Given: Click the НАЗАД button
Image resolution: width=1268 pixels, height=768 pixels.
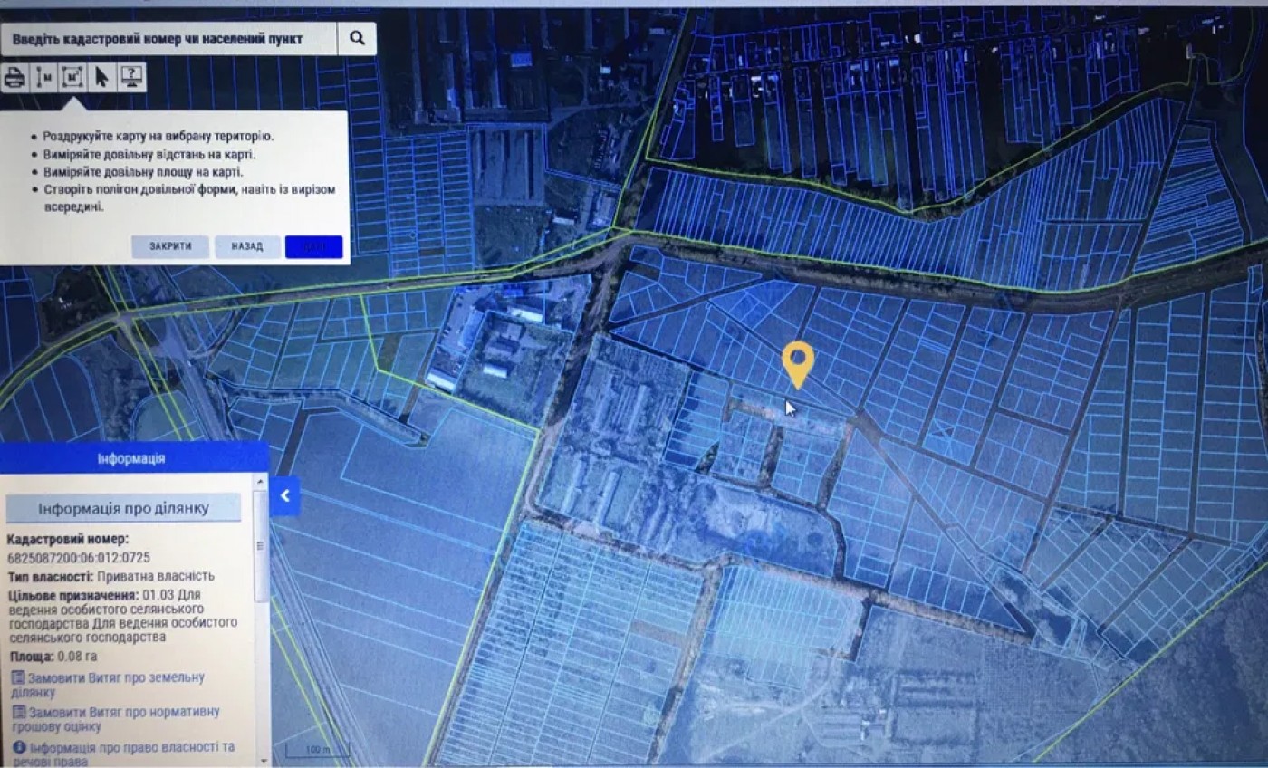Looking at the screenshot, I should click(x=247, y=246).
